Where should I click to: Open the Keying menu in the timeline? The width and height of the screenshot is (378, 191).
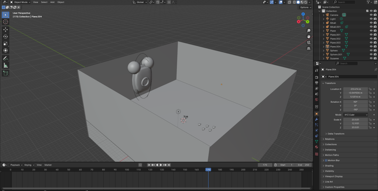(28, 165)
